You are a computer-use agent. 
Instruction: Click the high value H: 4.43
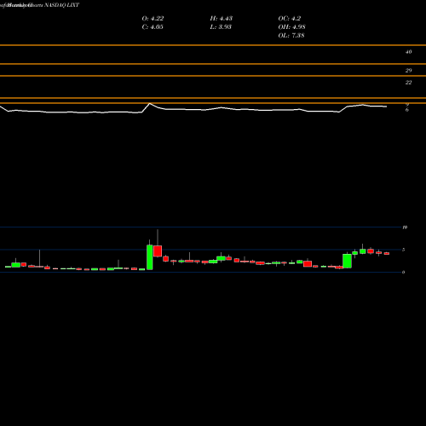[x=222, y=19]
